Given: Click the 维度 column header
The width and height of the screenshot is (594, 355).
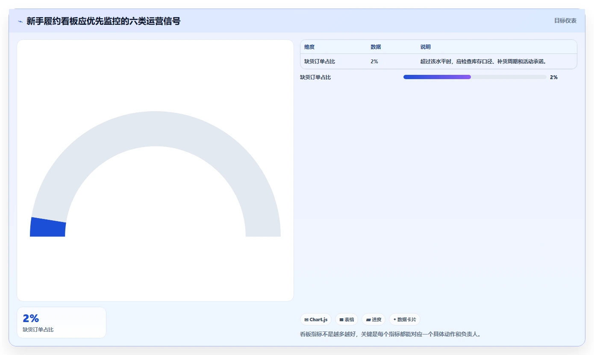Looking at the screenshot, I should point(309,47).
